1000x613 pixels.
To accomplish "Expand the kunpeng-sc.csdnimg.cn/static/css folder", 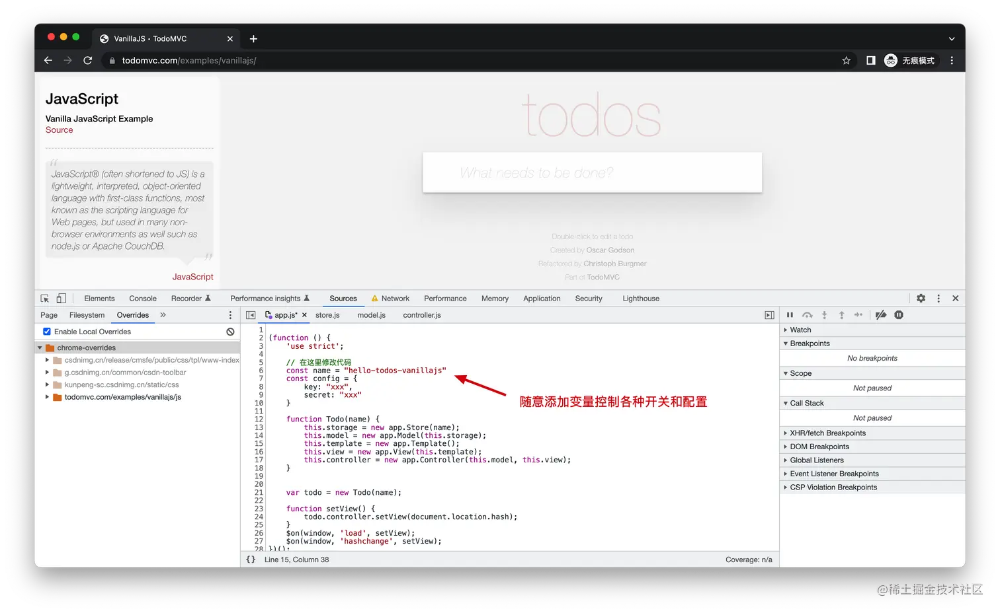I will pyautogui.click(x=47, y=384).
